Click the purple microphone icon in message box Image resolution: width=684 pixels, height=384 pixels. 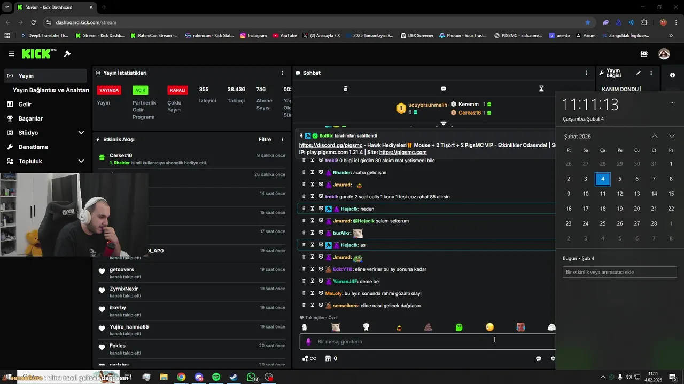coord(308,341)
